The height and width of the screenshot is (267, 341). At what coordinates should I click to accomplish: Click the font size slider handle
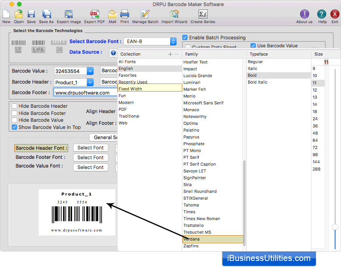pos(335,227)
